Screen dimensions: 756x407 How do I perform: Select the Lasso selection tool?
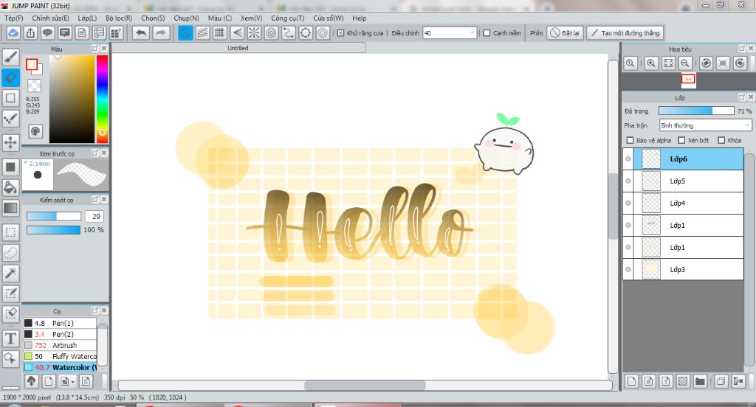[x=10, y=252]
